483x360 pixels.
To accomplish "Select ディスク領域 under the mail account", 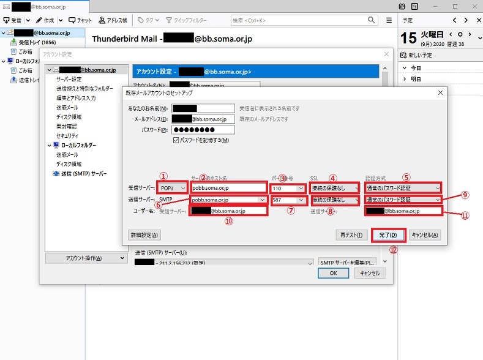I will 69,117.
